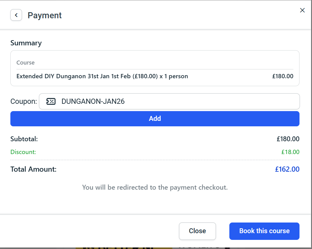
Task: Click the blue £162.00 total value
Action: point(287,169)
